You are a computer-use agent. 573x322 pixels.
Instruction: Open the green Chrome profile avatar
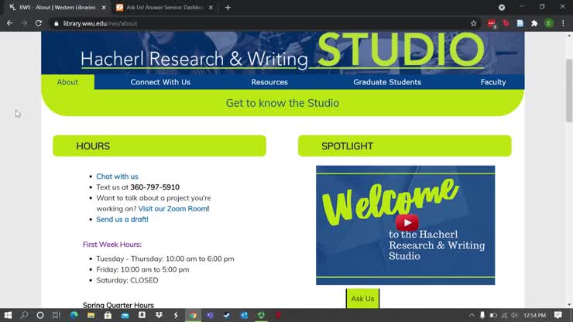549,23
